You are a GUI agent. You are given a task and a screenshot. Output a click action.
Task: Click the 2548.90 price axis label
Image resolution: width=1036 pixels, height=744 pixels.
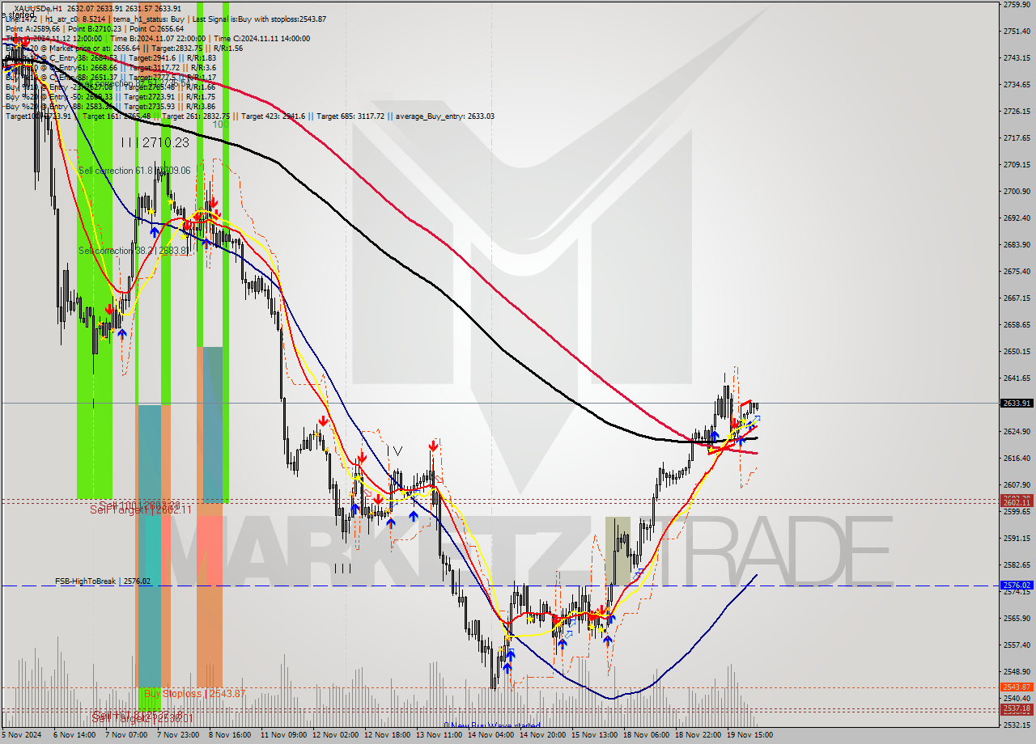point(1016,671)
